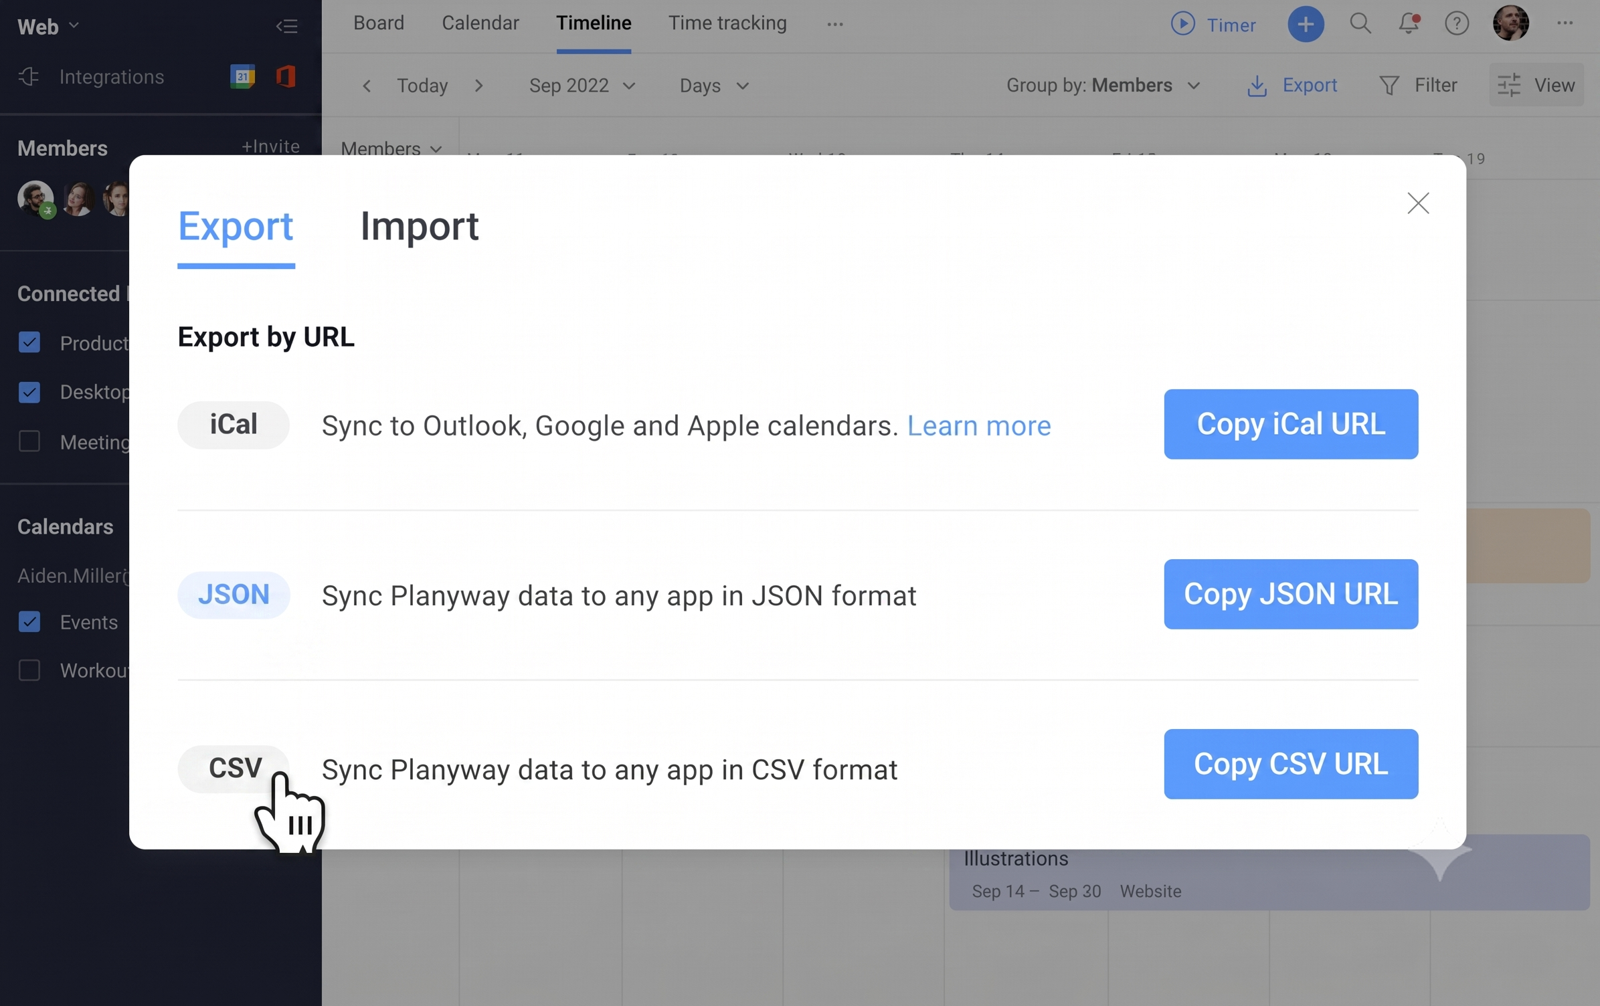This screenshot has height=1006, width=1600.
Task: Switch to the Calendar tab
Action: coord(480,23)
